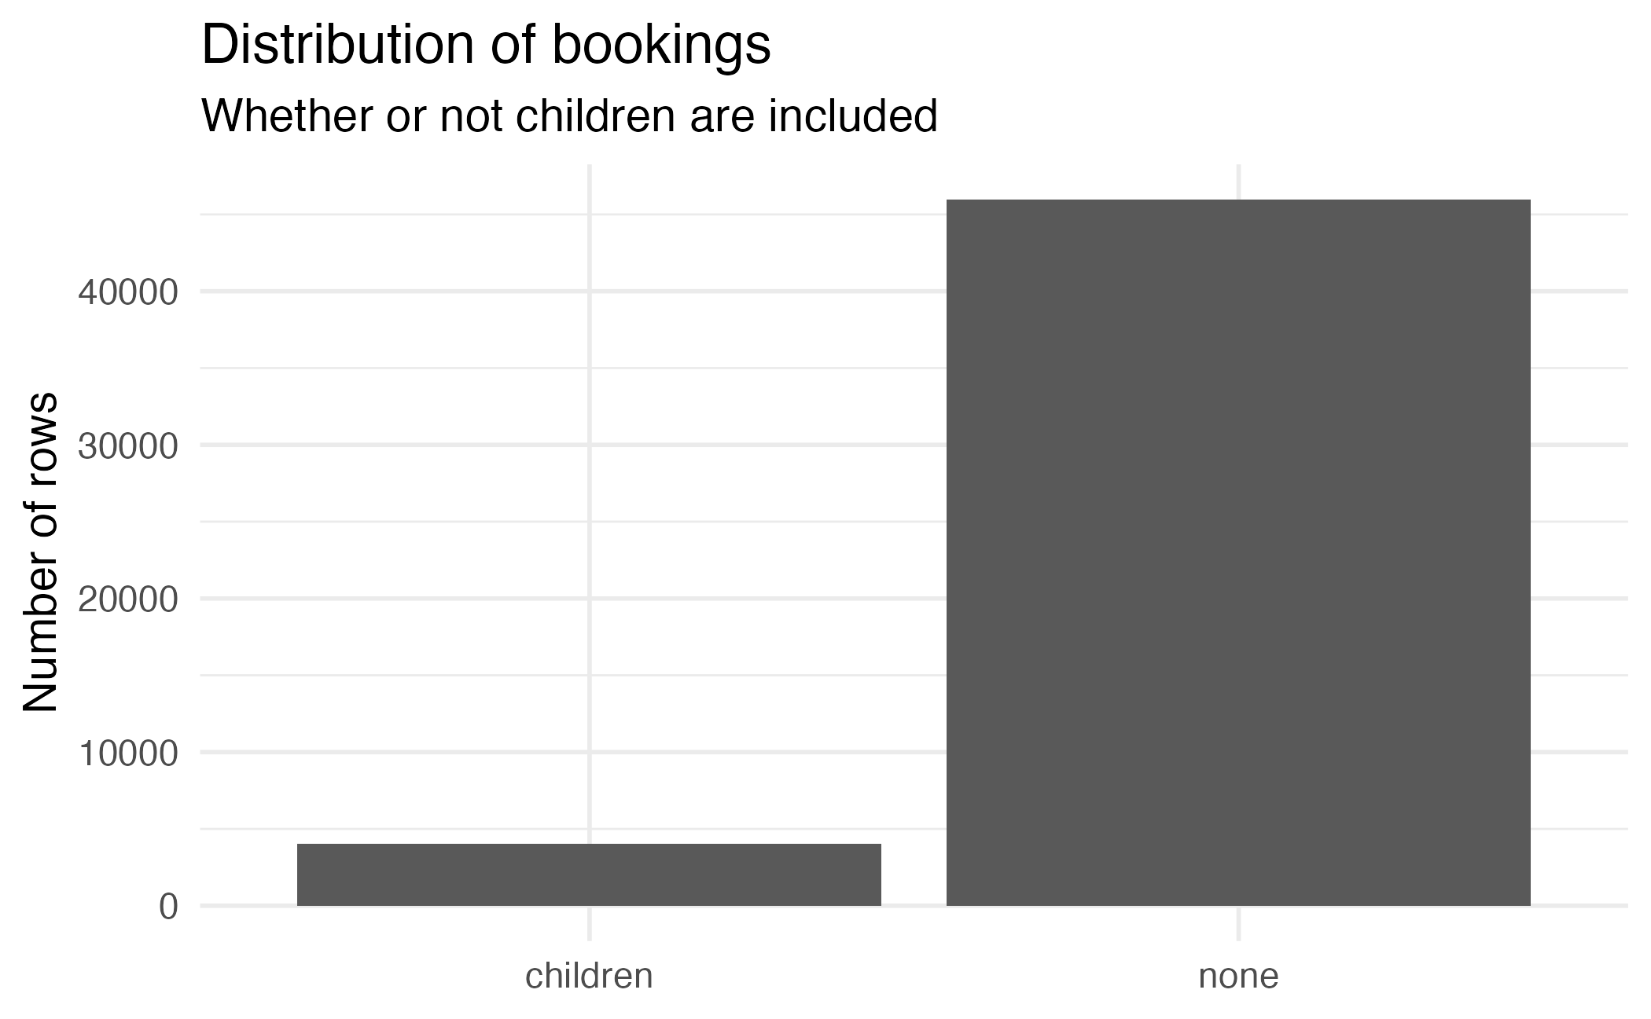Viewport: 1651px width, 1019px height.
Task: Select the 'none' x-axis label
Action: (x=1238, y=977)
